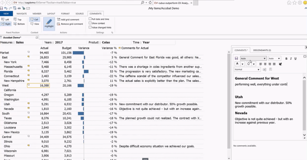Open the Settings group dialog launcher
This screenshot has height=160, width=307.
point(112,32)
